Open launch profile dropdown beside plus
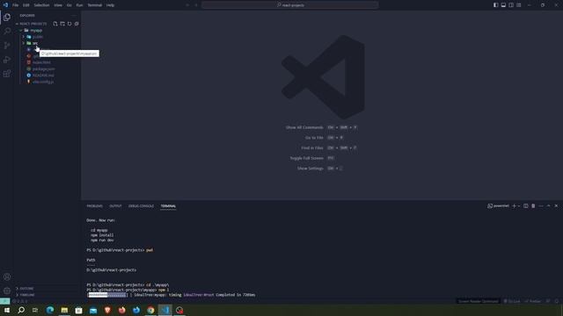This screenshot has width=563, height=316. click(x=519, y=206)
